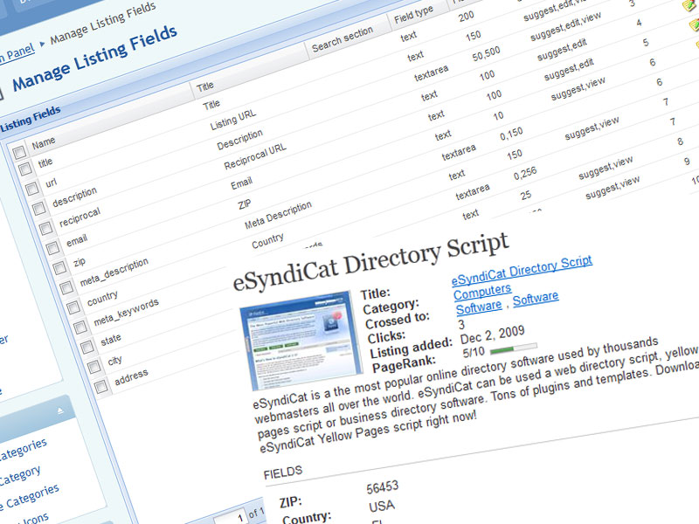The height and width of the screenshot is (524, 699).
Task: Click the large eSyndiCat Directory Script heading
Action: (x=370, y=263)
